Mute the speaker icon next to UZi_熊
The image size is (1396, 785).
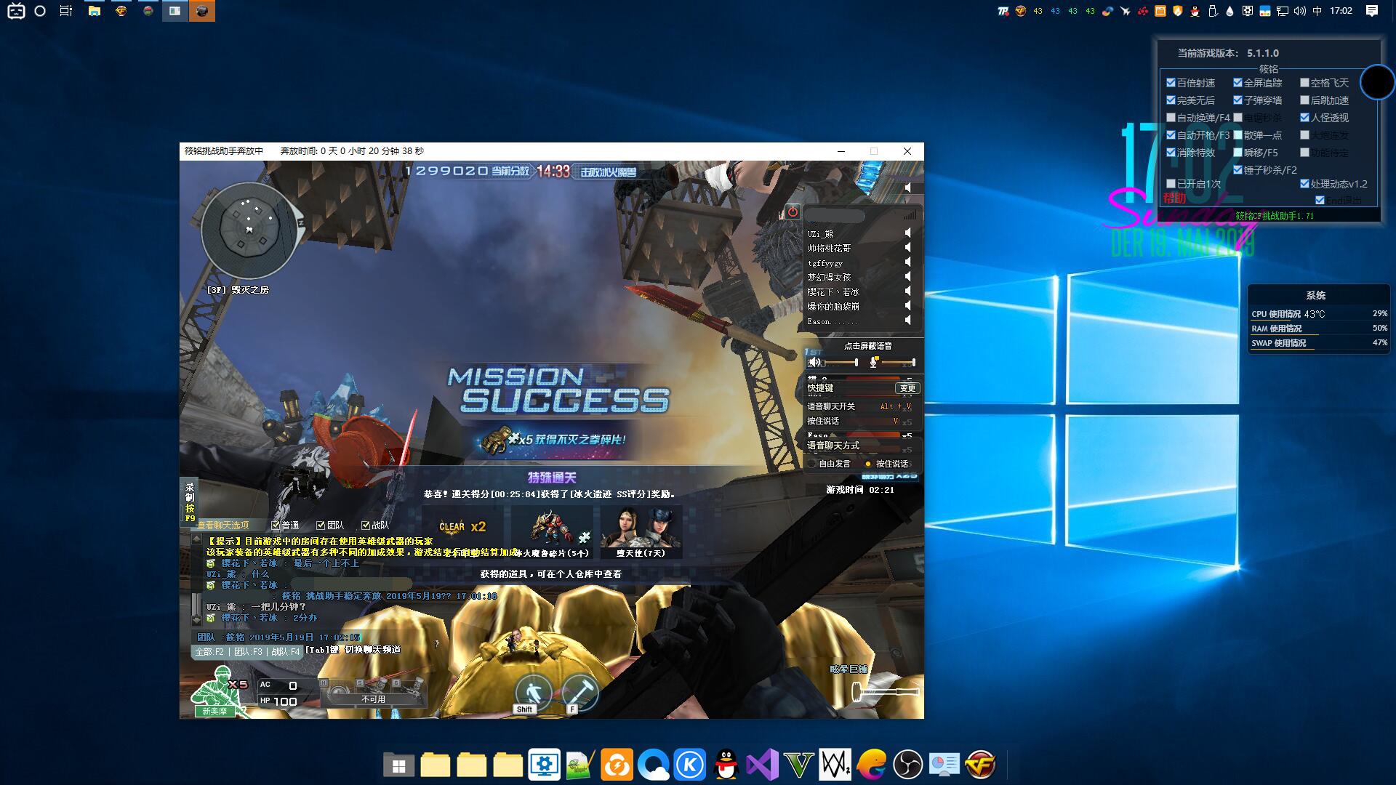(907, 233)
